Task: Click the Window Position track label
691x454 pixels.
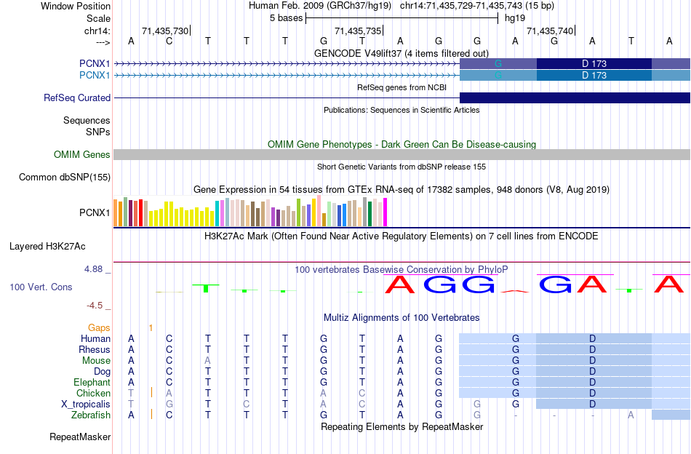Action: [76, 6]
